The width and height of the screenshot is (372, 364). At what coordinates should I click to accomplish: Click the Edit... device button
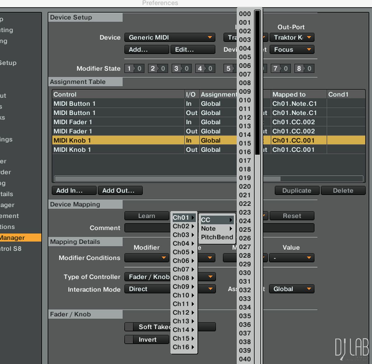(193, 50)
